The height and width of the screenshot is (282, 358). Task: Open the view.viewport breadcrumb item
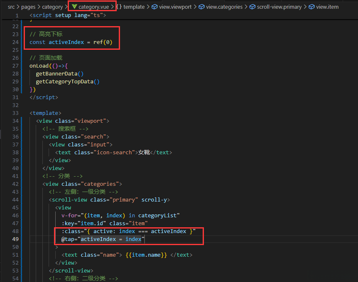click(175, 7)
